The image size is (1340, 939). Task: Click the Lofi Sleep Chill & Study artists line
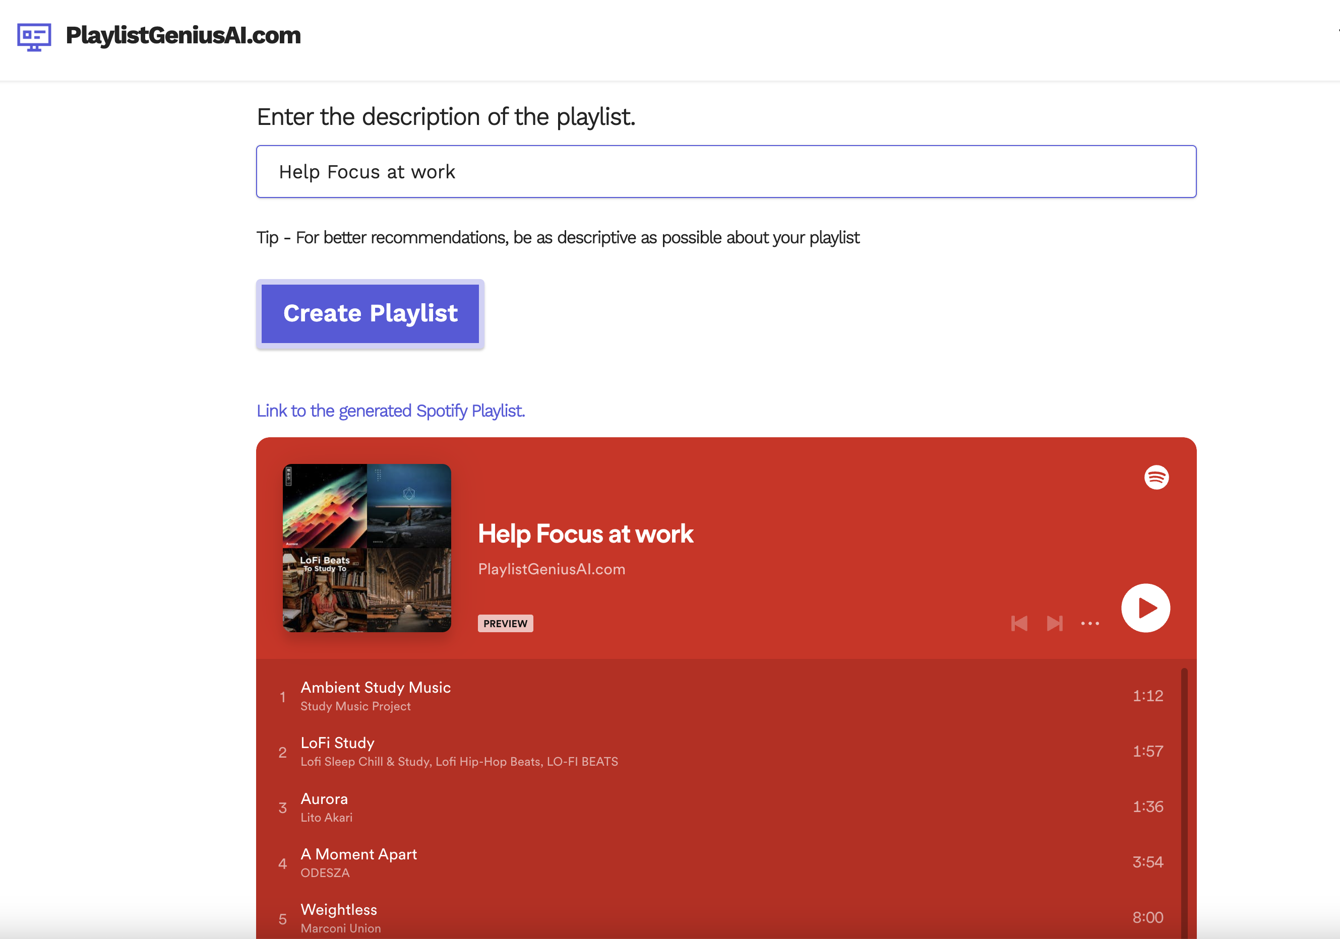[x=459, y=762]
